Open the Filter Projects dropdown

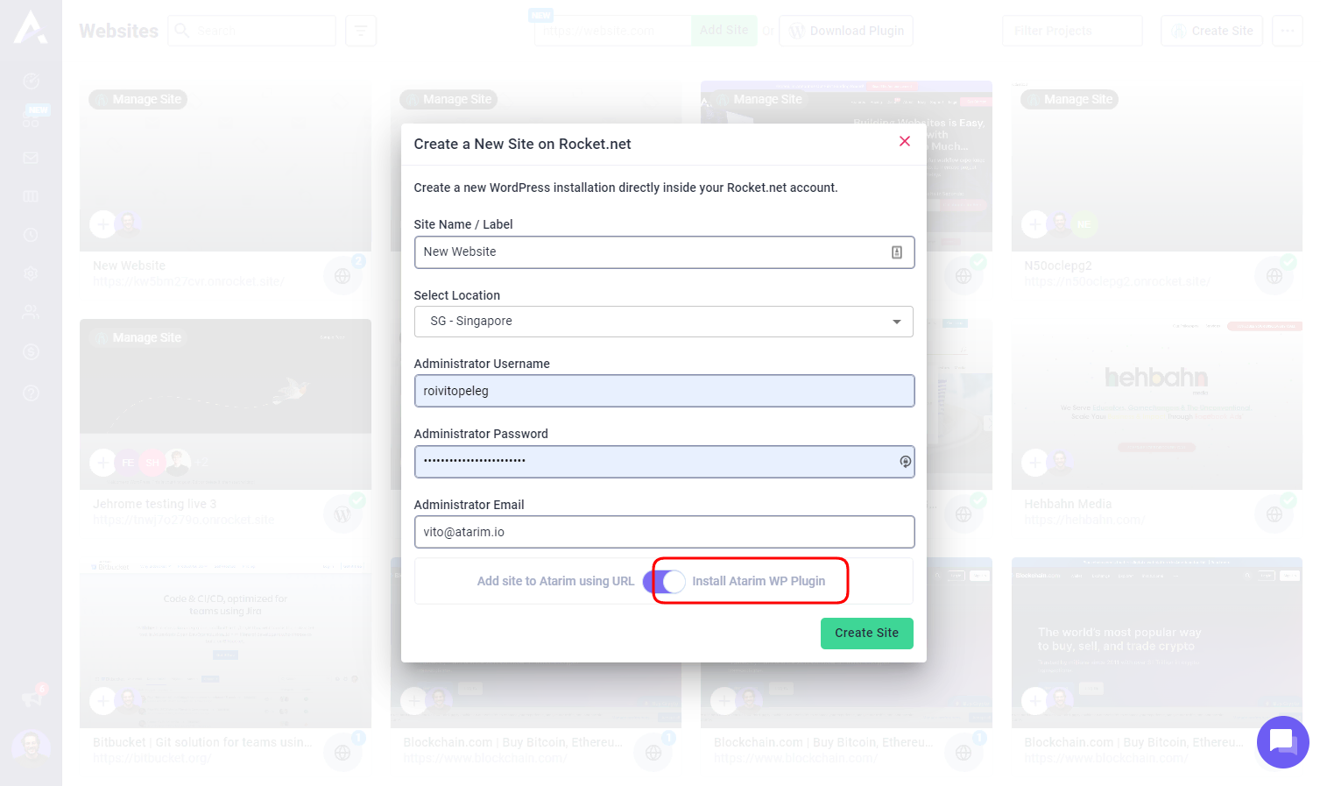pyautogui.click(x=1072, y=31)
